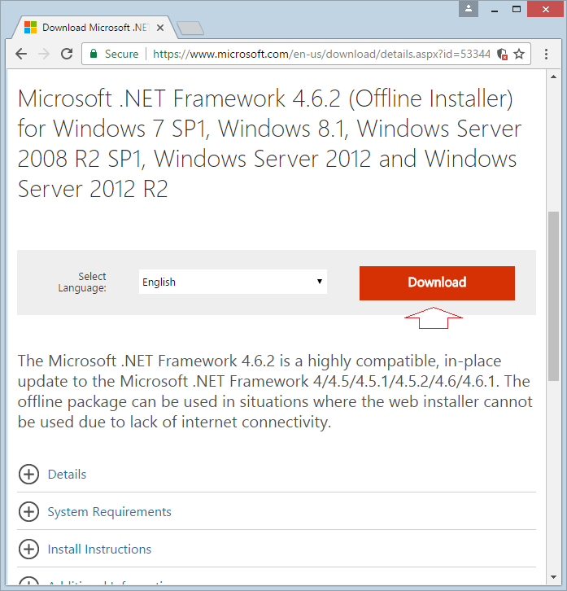This screenshot has height=591, width=567.
Task: Expand Install Instructions plus icon
Action: coord(28,549)
